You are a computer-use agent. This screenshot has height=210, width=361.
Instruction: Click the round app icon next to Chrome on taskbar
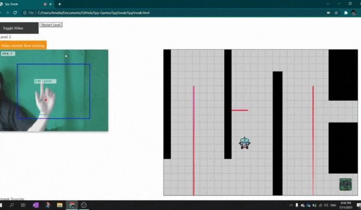coord(84,205)
